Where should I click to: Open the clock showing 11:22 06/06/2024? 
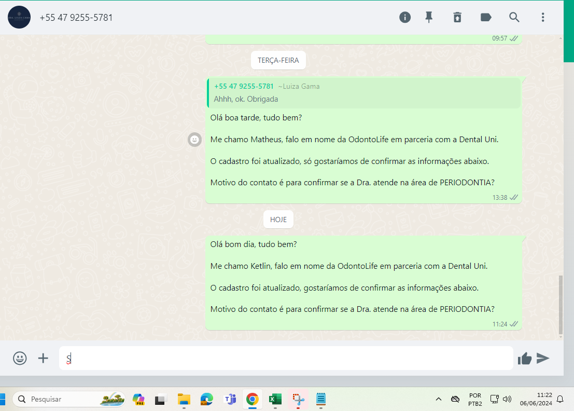tap(536, 399)
